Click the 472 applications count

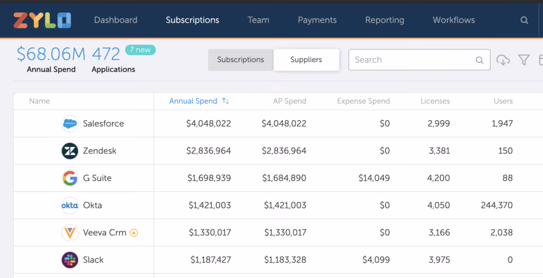pyautogui.click(x=106, y=54)
